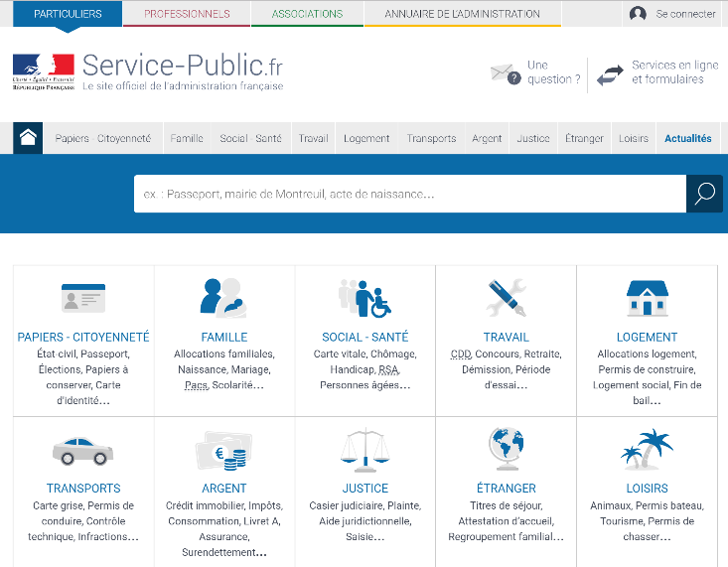Select the Justice scales icon
Screen dimensions: 728x567
click(x=364, y=450)
